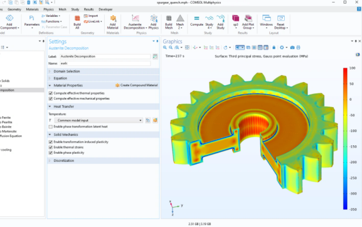
Task: Open the Functions dropdown
Action: tap(52, 21)
